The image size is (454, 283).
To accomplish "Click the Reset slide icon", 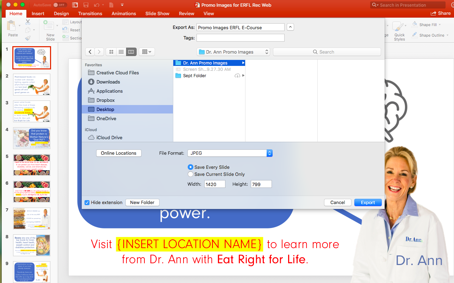I will [x=66, y=30].
